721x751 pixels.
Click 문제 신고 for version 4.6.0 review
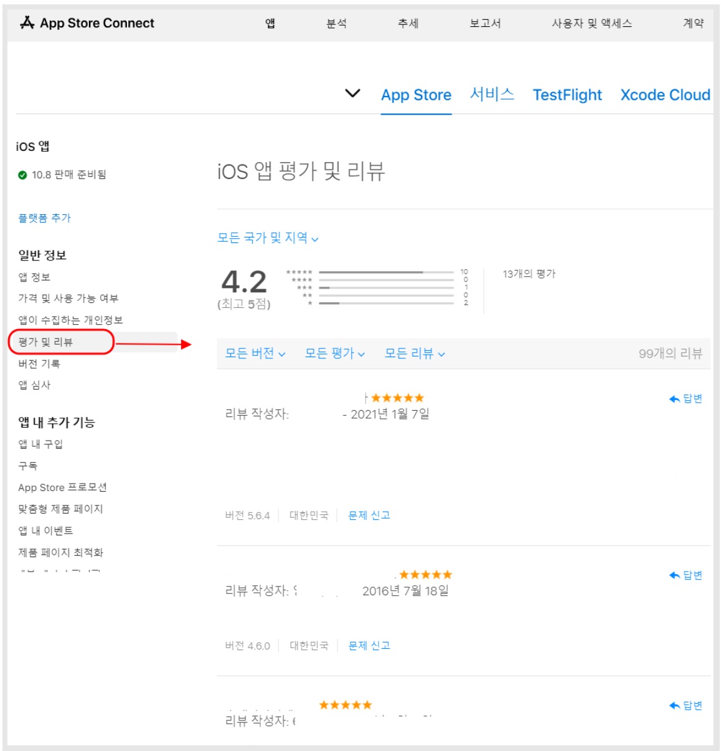coord(369,646)
